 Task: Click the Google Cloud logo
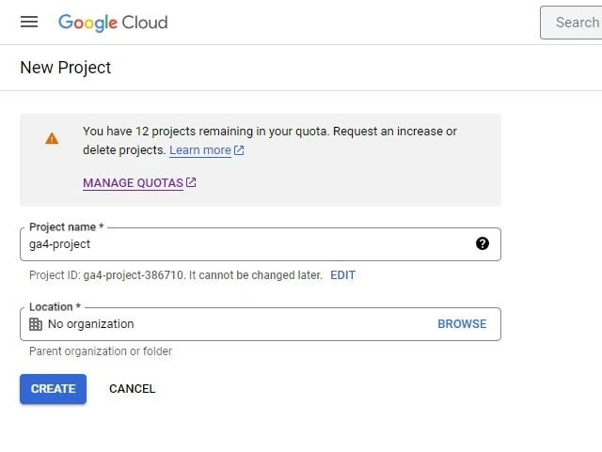[x=113, y=23]
